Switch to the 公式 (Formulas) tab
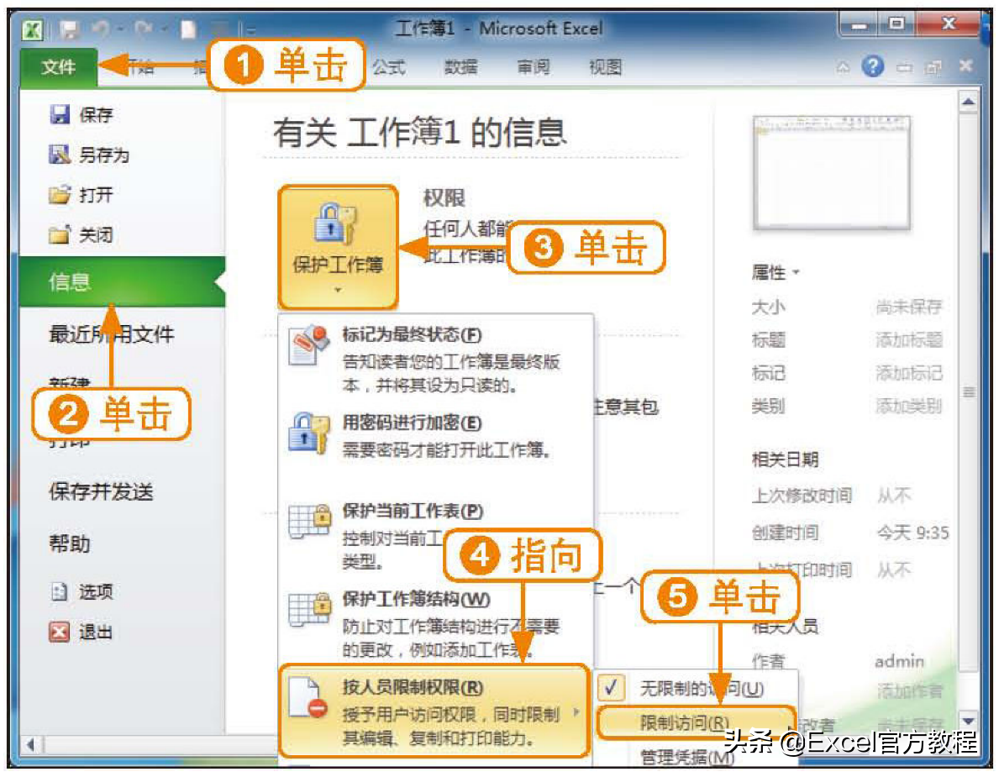This screenshot has width=999, height=777. point(389,66)
